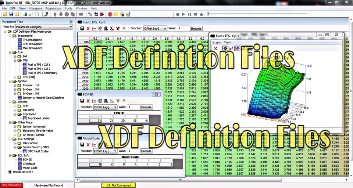Click the red record icon in toolbar

pyautogui.click(x=110, y=14)
